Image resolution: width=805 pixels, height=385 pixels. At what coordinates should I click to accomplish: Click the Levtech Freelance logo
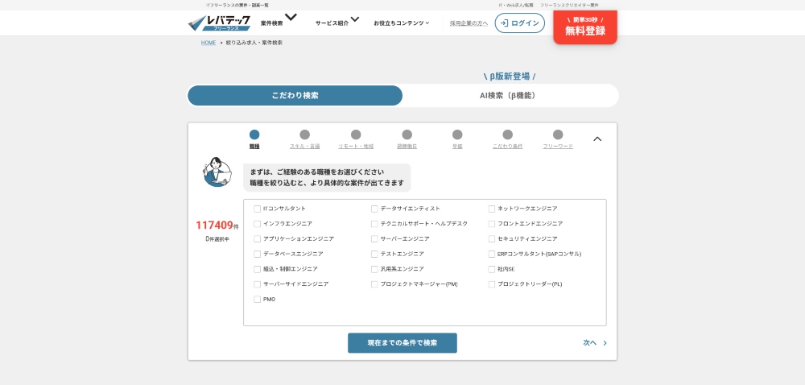click(219, 23)
